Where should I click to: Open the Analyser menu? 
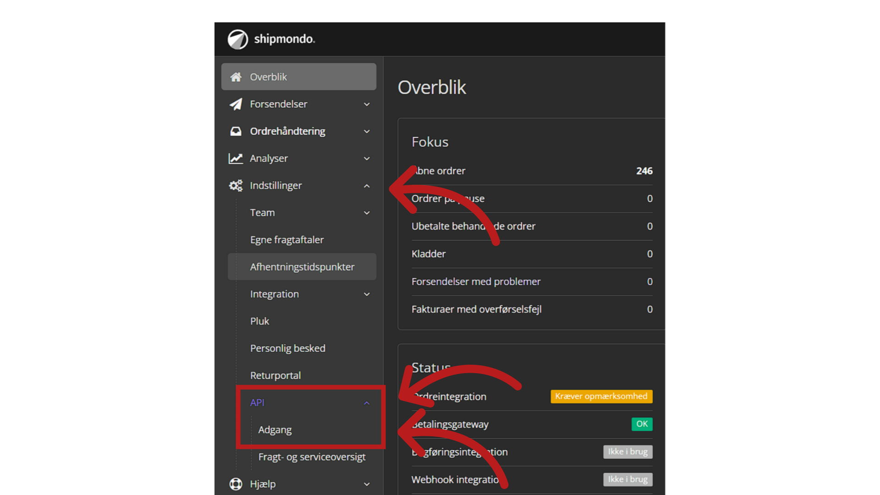point(299,159)
